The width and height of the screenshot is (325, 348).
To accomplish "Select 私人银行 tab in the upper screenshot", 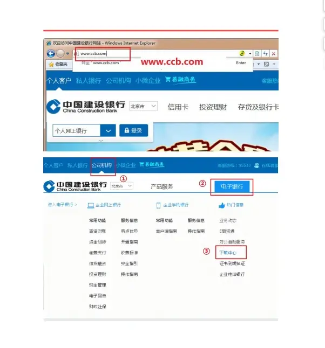I will tap(89, 81).
